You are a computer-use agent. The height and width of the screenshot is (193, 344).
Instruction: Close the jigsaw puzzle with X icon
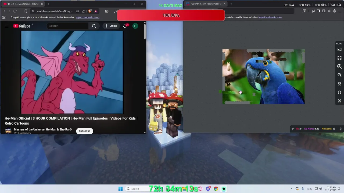(x=339, y=101)
